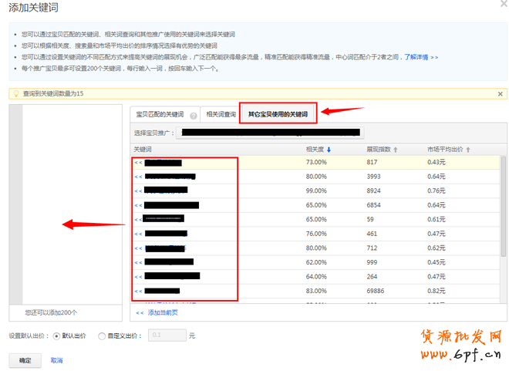This screenshot has width=509, height=371.
Task: Close the yellow notification bar
Action: coord(501,93)
